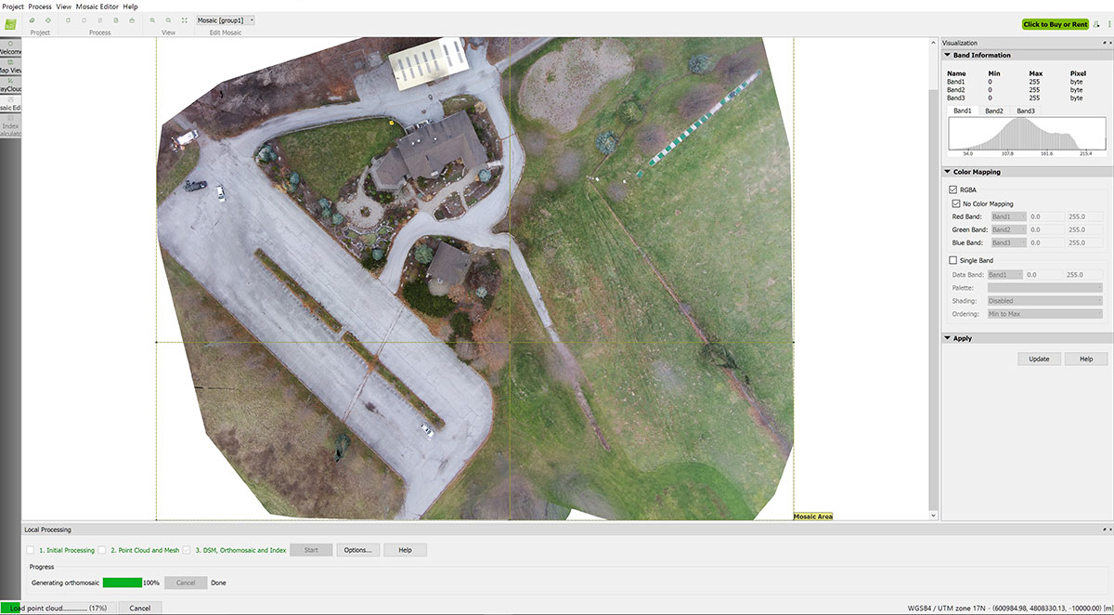
Task: Open the Data Band dropdown
Action: click(1004, 275)
